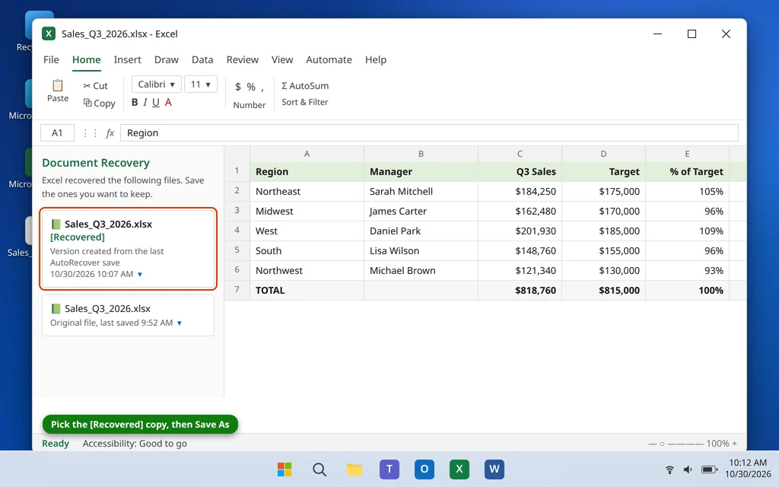Image resolution: width=779 pixels, height=487 pixels.
Task: Select column A header
Action: (307, 154)
